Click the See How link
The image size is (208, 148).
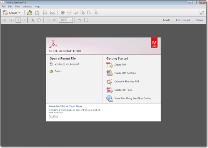[54, 116]
